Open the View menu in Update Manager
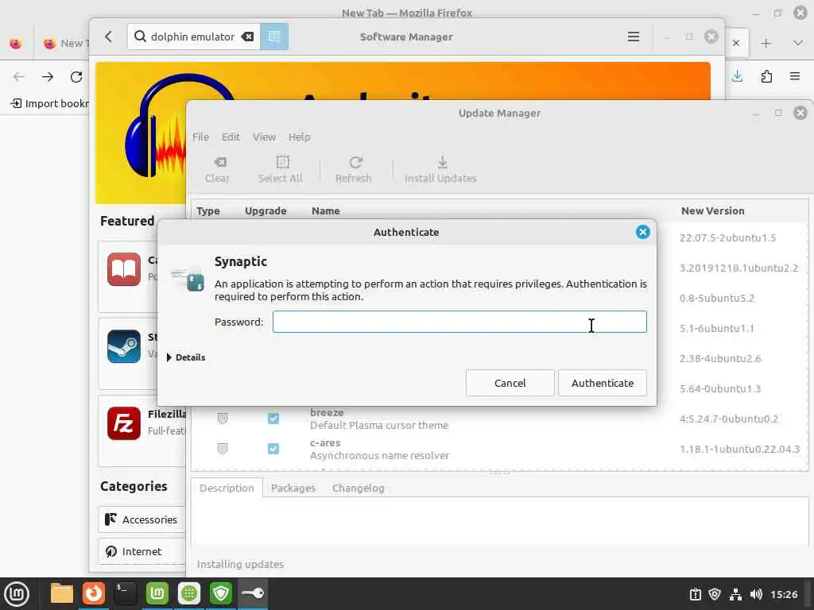 point(264,137)
